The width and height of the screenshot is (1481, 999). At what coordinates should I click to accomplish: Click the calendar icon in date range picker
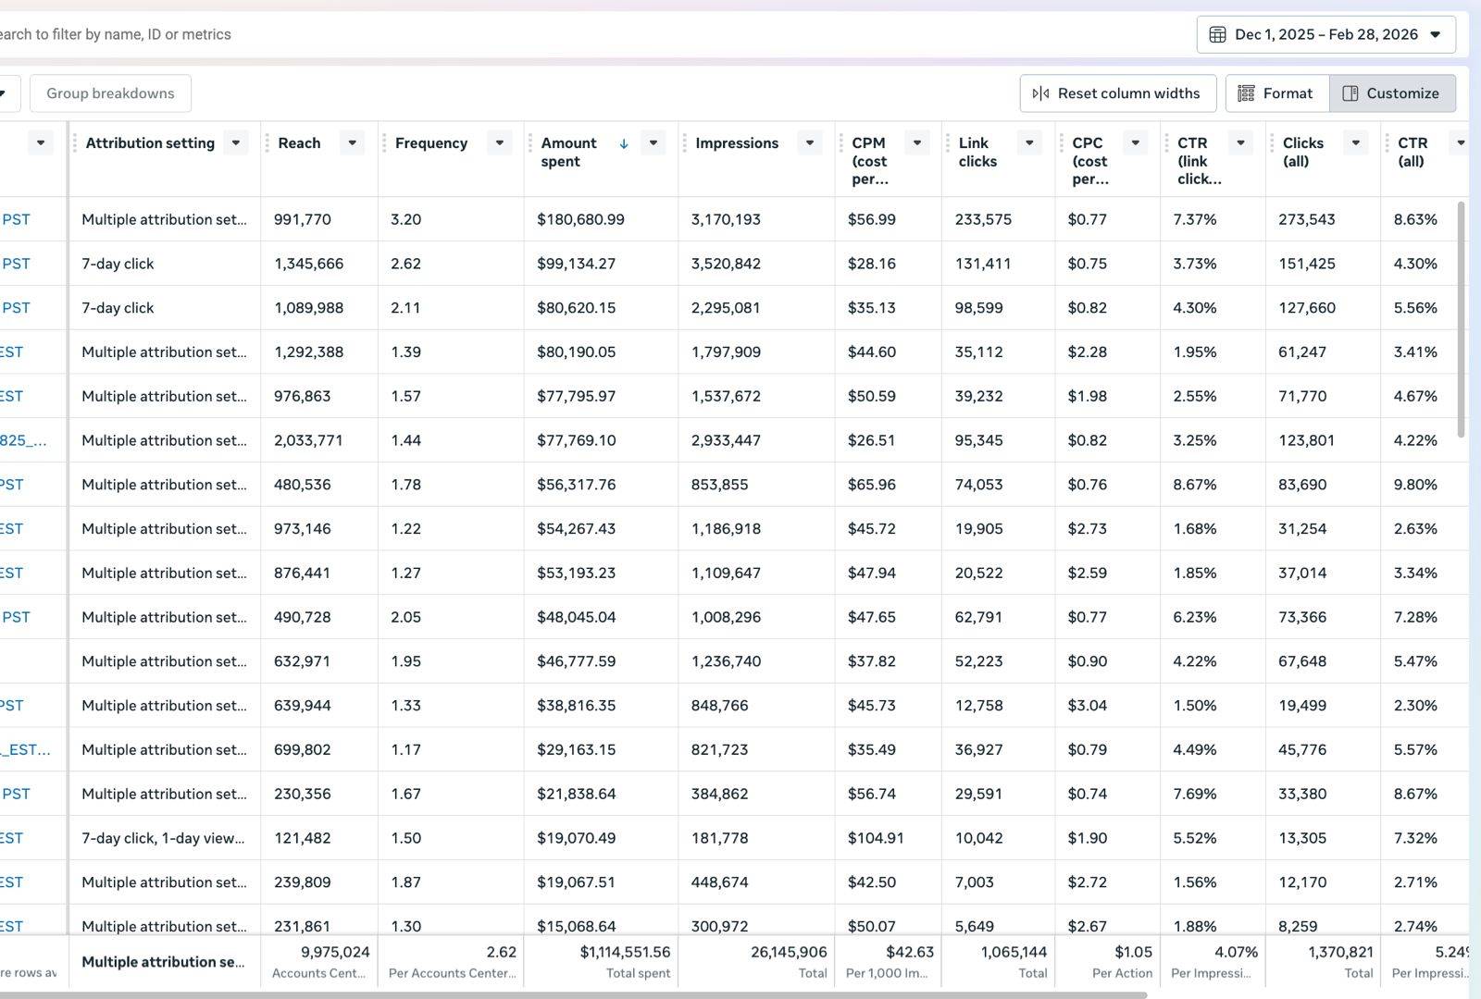tap(1217, 34)
